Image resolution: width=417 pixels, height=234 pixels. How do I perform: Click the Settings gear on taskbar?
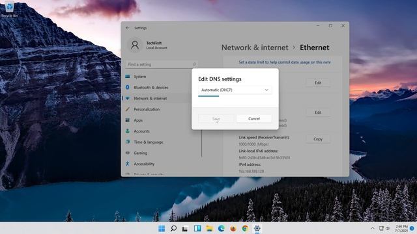point(257,228)
